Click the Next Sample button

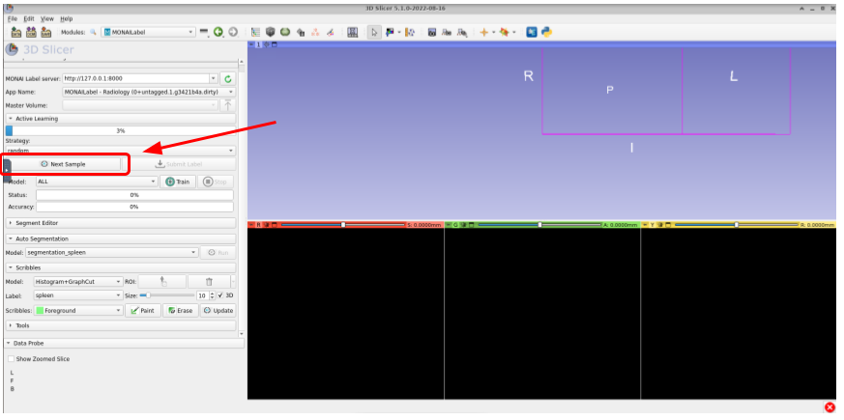64,164
